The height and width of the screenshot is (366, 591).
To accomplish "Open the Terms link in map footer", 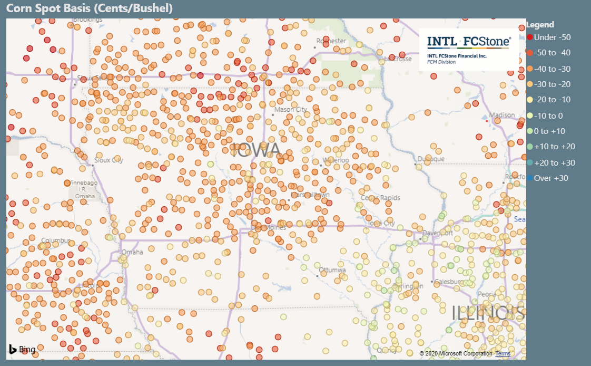I will (503, 353).
